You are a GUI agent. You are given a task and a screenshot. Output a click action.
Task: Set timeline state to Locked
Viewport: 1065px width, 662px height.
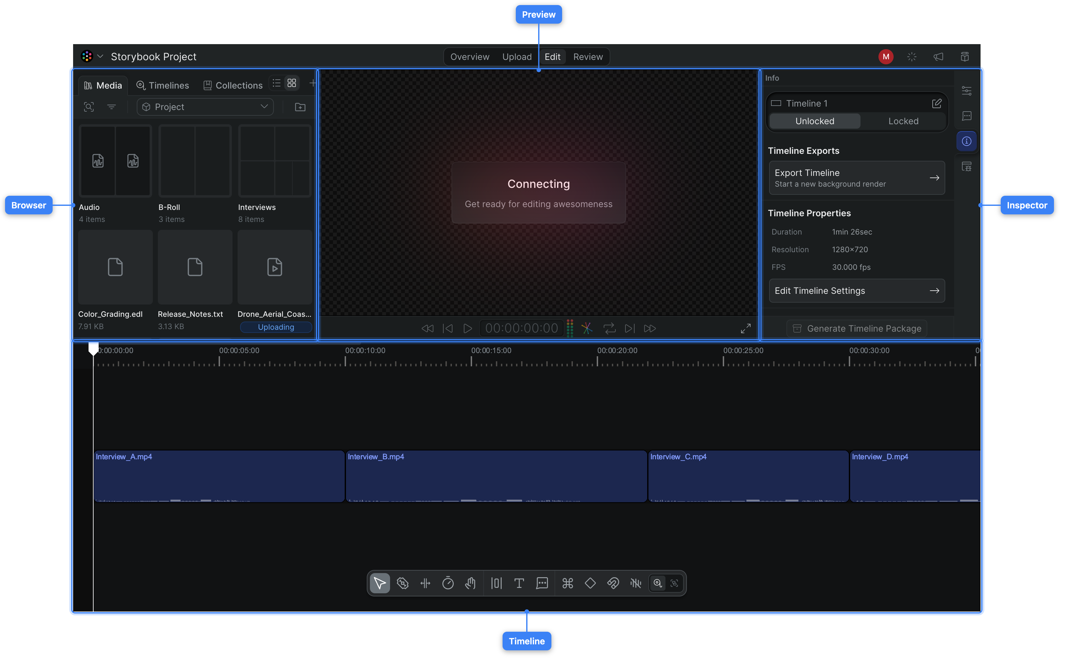pyautogui.click(x=903, y=121)
